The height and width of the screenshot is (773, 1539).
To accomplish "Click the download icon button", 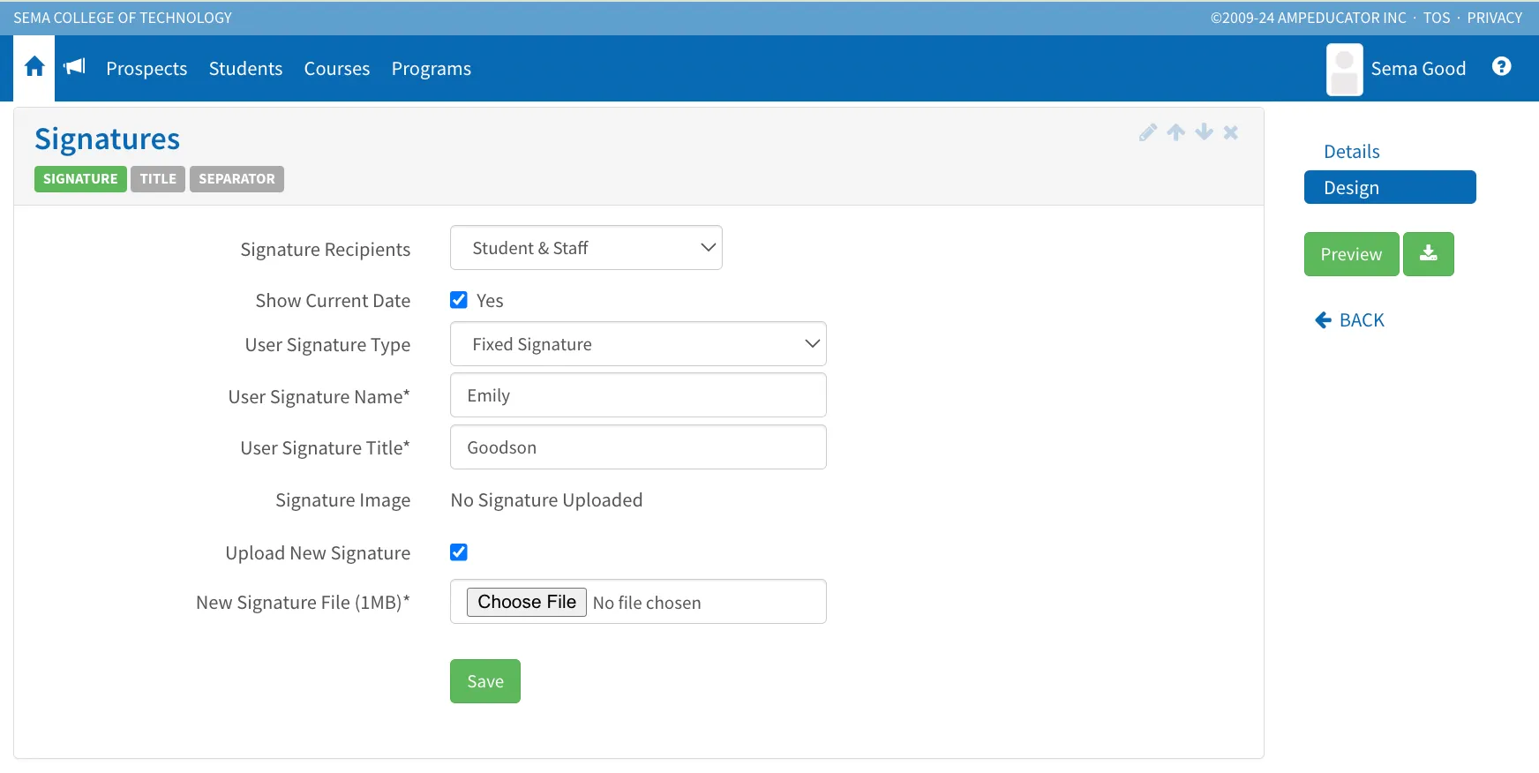I will click(1429, 254).
